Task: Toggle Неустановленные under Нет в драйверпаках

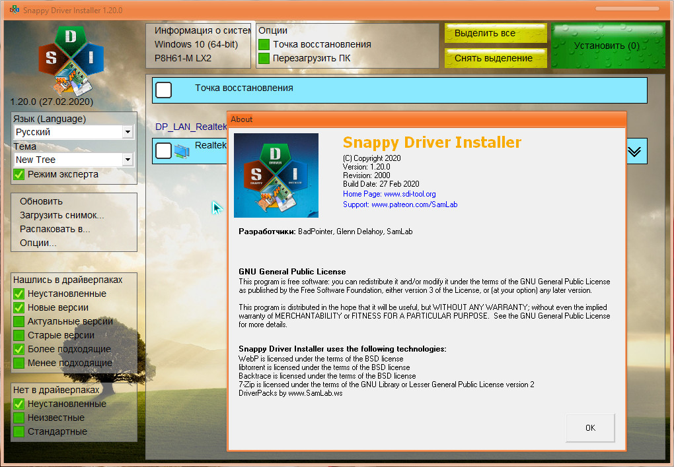Action: point(19,404)
